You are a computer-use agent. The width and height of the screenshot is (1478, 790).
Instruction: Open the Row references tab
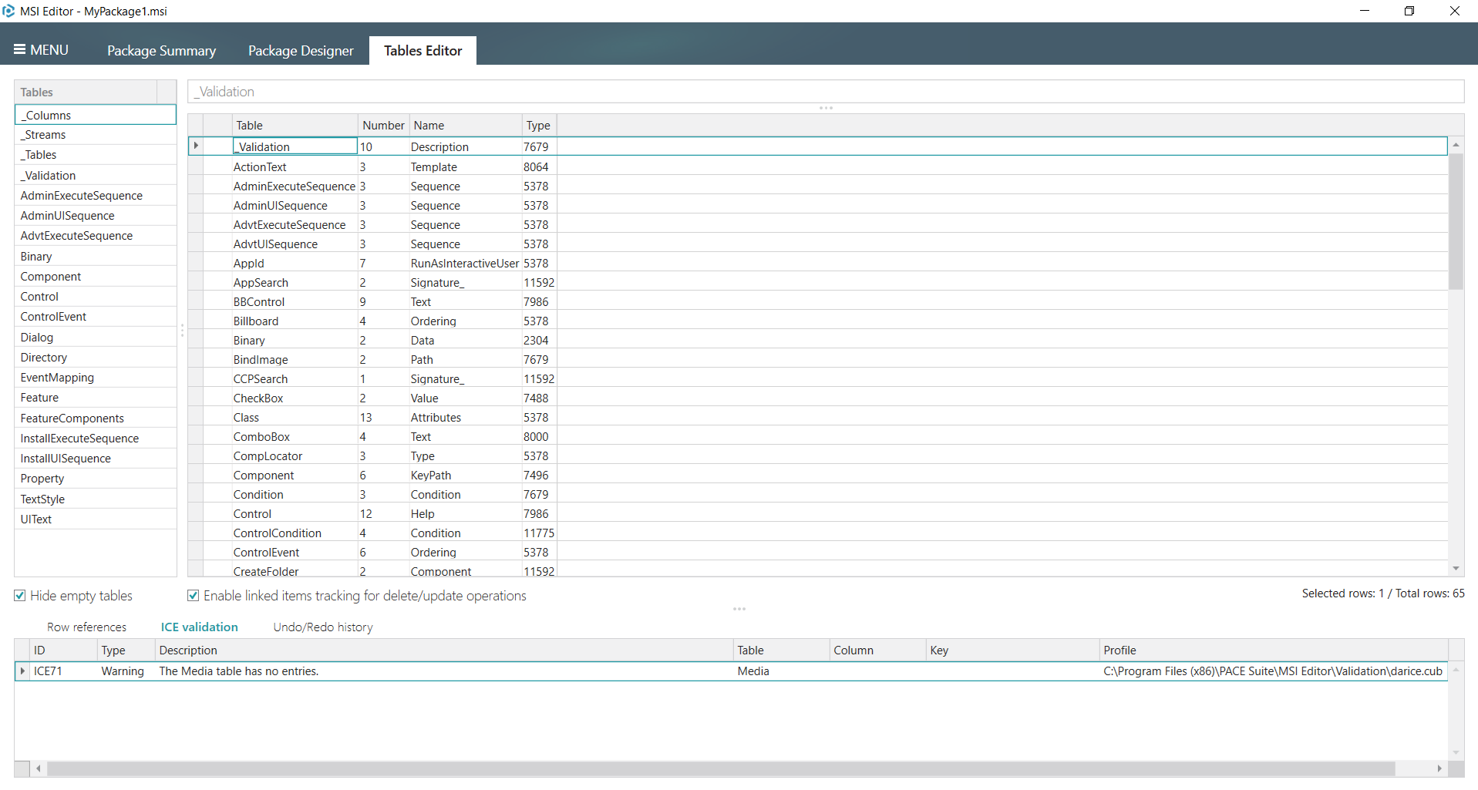pos(86,627)
